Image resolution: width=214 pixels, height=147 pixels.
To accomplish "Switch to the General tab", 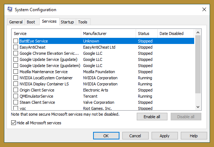I will [x=16, y=22].
